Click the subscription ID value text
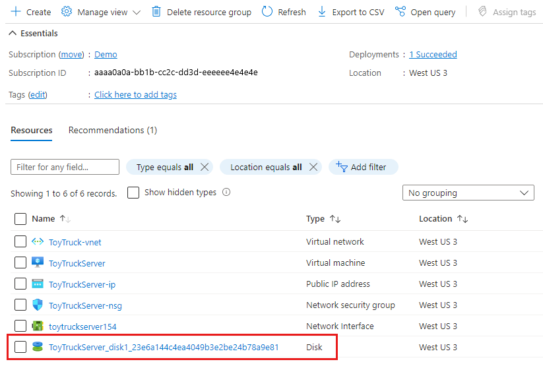The image size is (543, 370). pyautogui.click(x=176, y=73)
